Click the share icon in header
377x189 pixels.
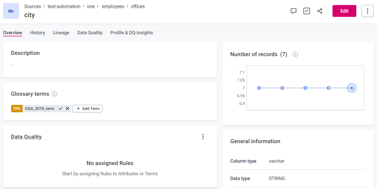point(320,11)
